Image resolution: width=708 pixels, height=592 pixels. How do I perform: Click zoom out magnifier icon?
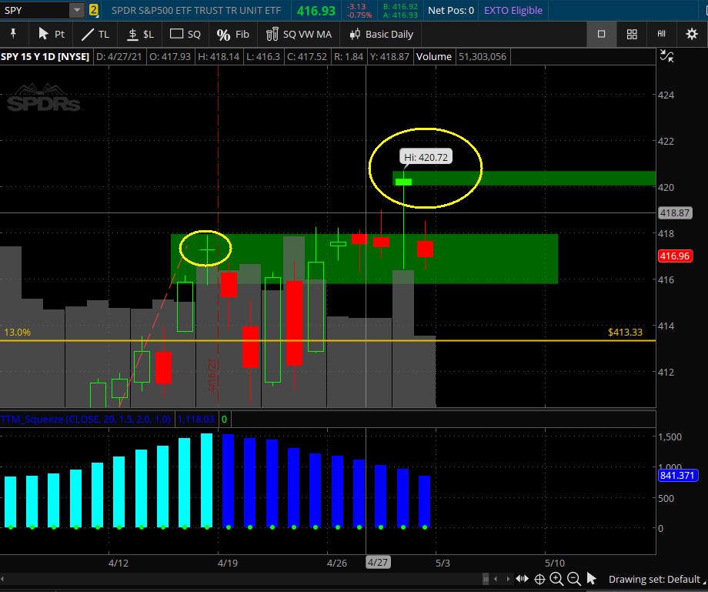pyautogui.click(x=574, y=579)
